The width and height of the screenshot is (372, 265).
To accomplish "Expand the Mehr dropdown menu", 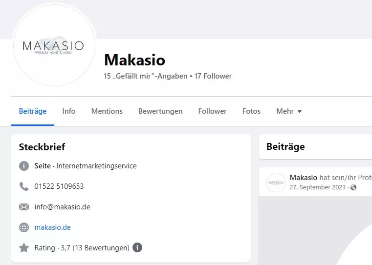I will click(289, 111).
